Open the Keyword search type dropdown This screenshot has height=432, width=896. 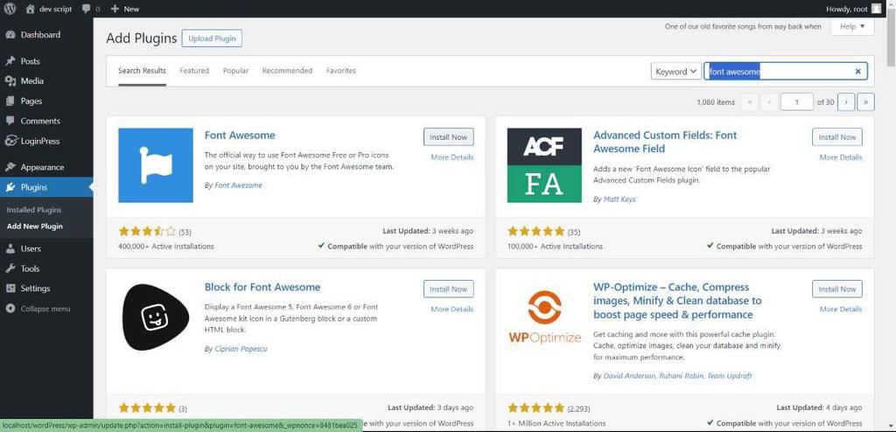676,72
